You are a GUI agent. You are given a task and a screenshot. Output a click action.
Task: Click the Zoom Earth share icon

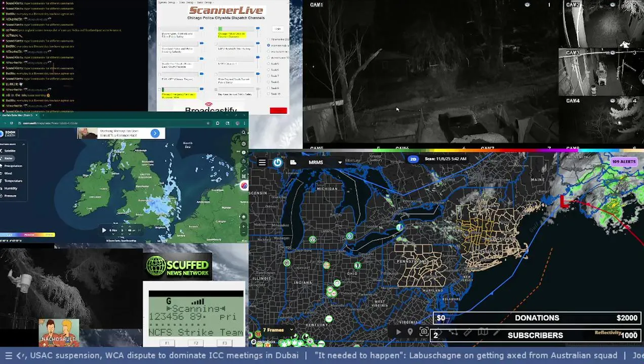[244, 161]
